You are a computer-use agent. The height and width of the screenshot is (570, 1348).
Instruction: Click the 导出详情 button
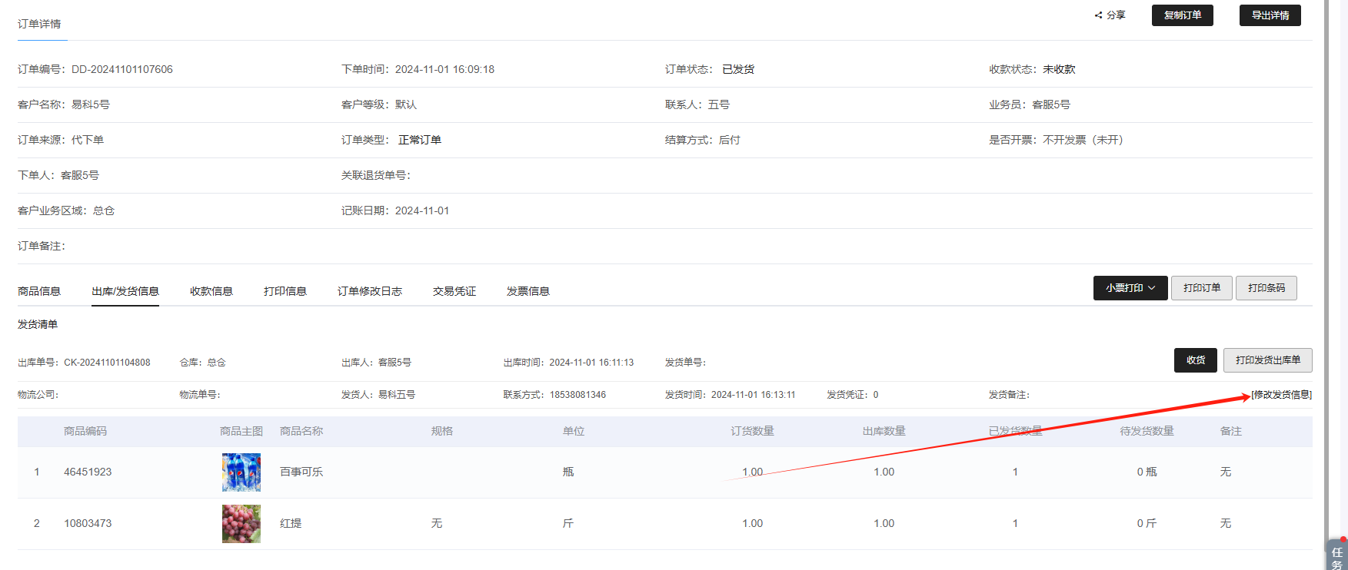pyautogui.click(x=1270, y=15)
